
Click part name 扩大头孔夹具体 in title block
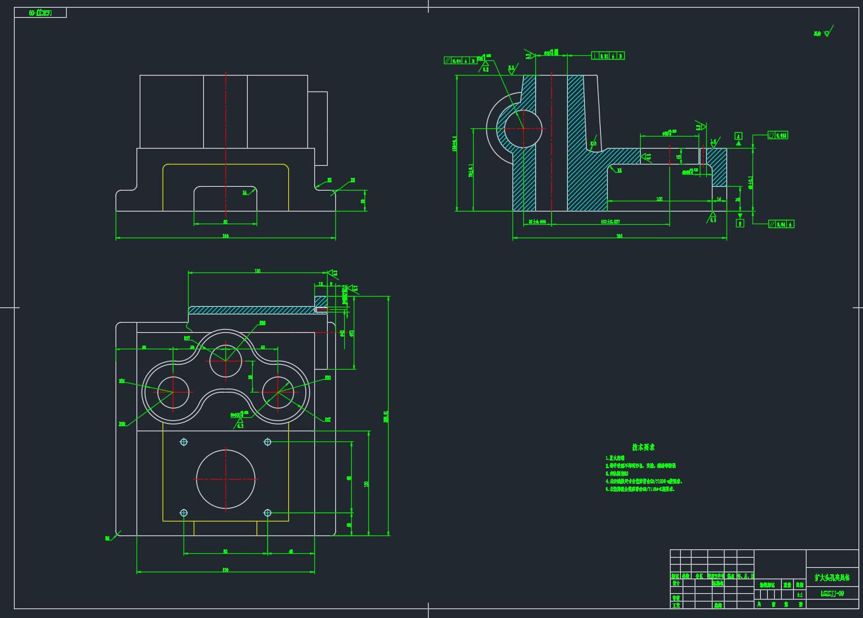click(x=832, y=578)
